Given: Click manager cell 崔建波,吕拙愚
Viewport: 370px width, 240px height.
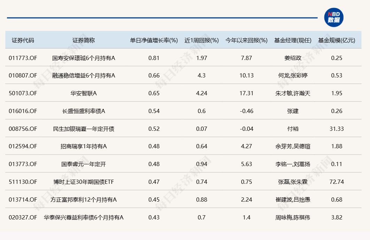Looking at the screenshot, I should 293,200.
